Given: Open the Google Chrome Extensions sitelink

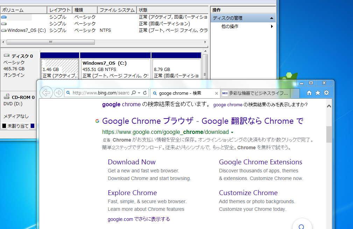Looking at the screenshot, I should pos(261,162).
